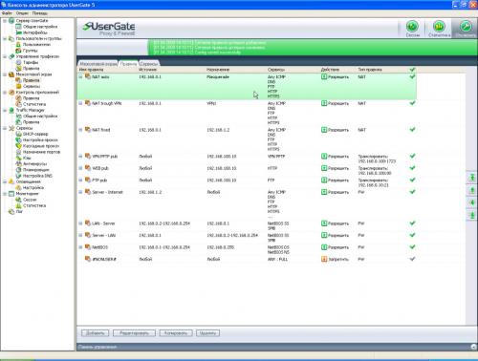Open Настройка прокси in the tree
Viewport: 478px width, 361px height.
[x=40, y=139]
